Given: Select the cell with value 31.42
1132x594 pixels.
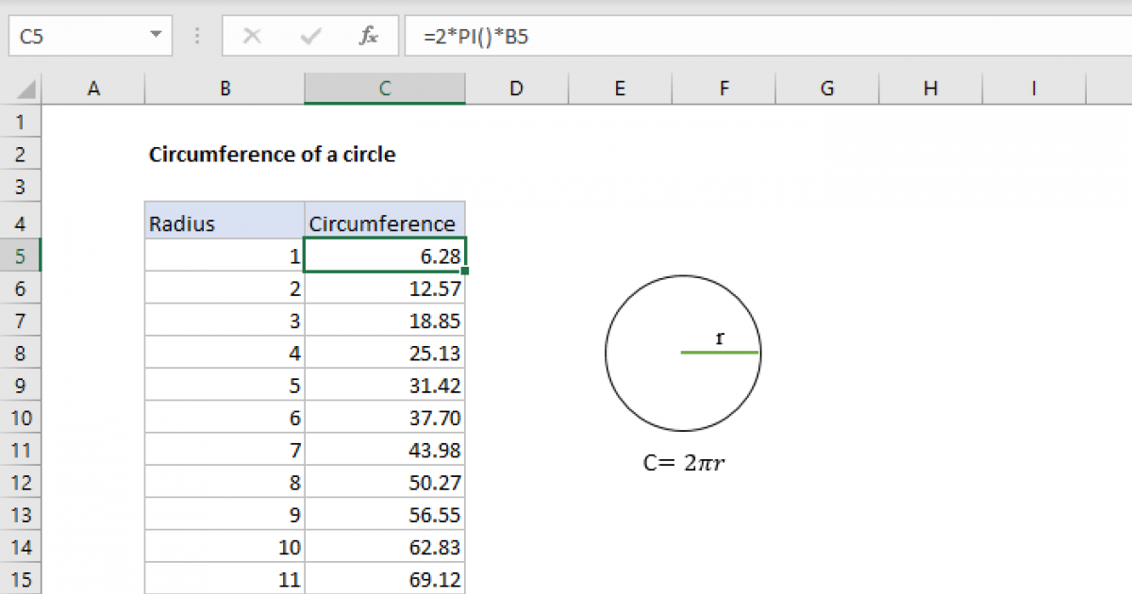Looking at the screenshot, I should tap(384, 386).
